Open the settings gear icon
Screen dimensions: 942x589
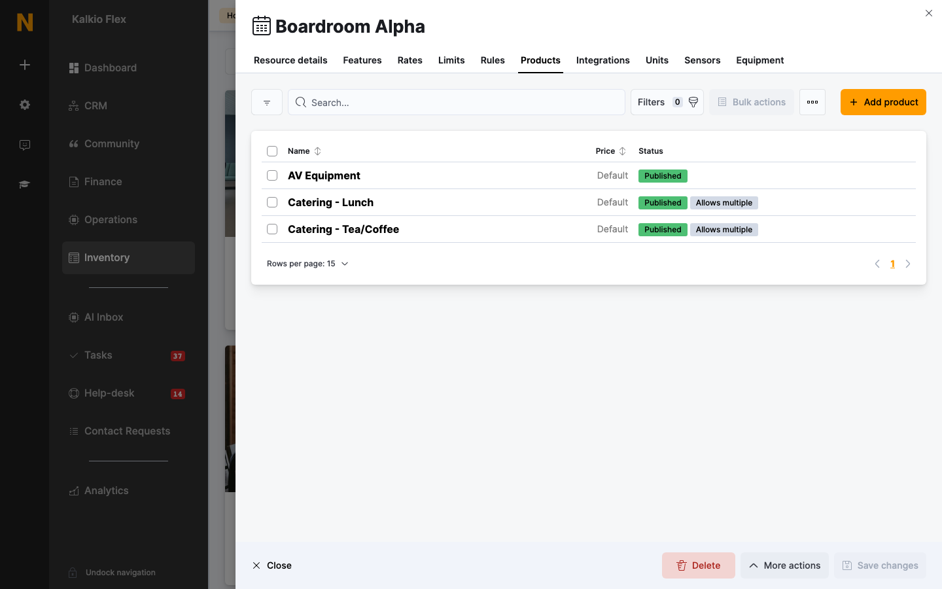pyautogui.click(x=25, y=105)
